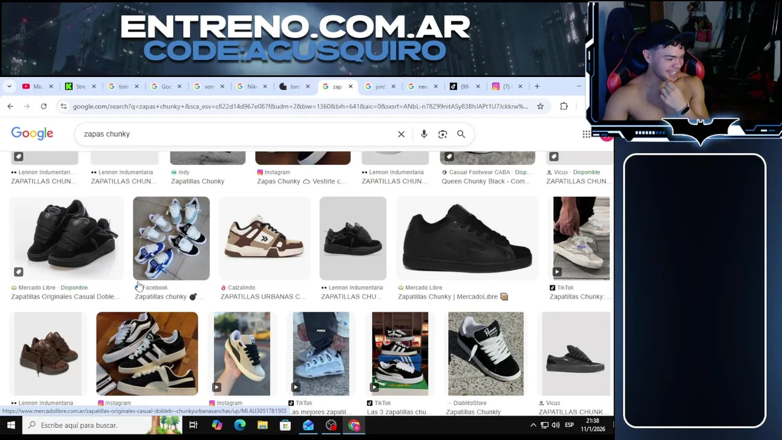
Task: Open the Calzalindo brown sneaker image
Action: coord(264,238)
